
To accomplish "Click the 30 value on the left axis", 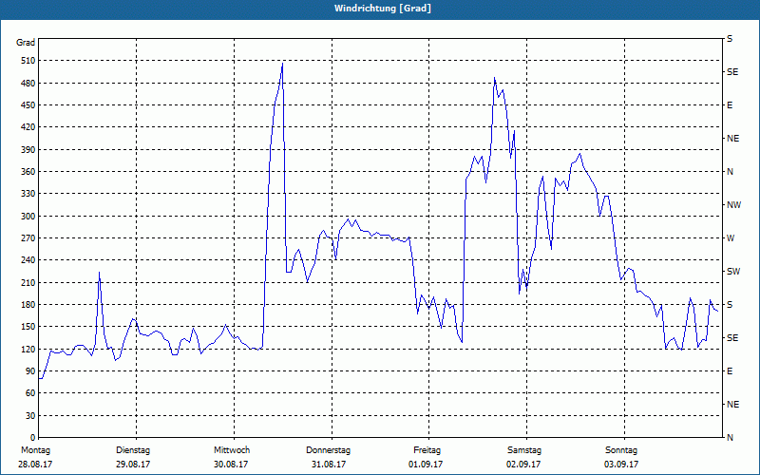I will (x=30, y=416).
